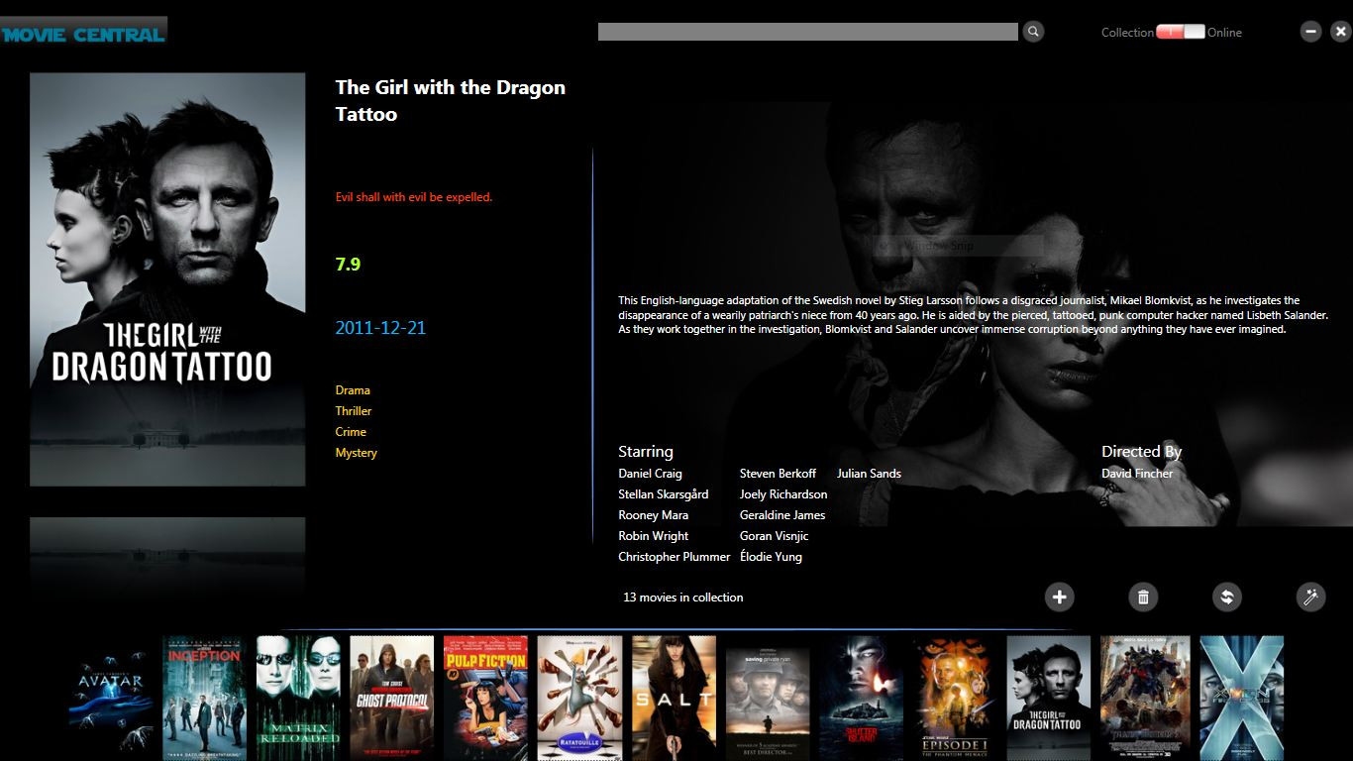The height and width of the screenshot is (761, 1353).
Task: Toggle the Collection/Online switch
Action: click(1181, 32)
